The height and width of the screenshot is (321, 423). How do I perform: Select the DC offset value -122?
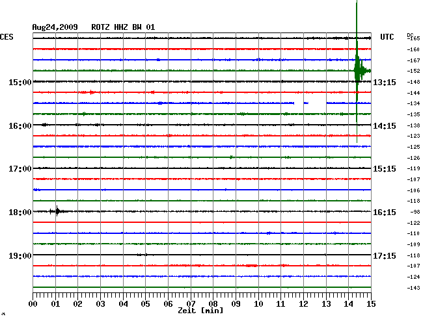point(413,223)
